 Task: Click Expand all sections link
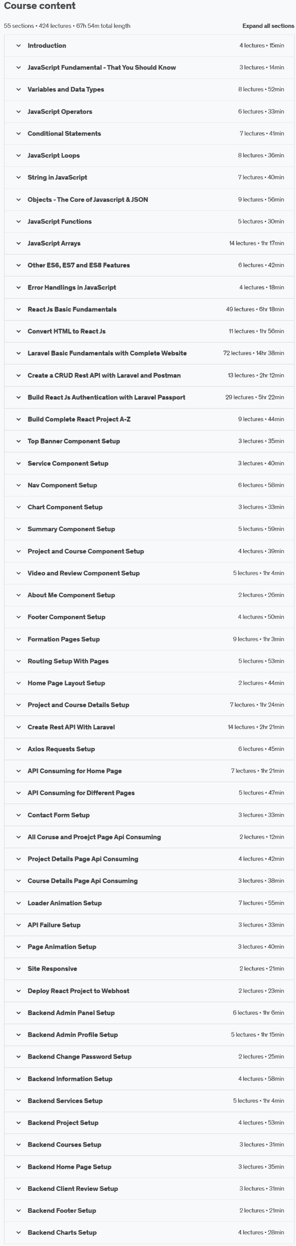268,26
